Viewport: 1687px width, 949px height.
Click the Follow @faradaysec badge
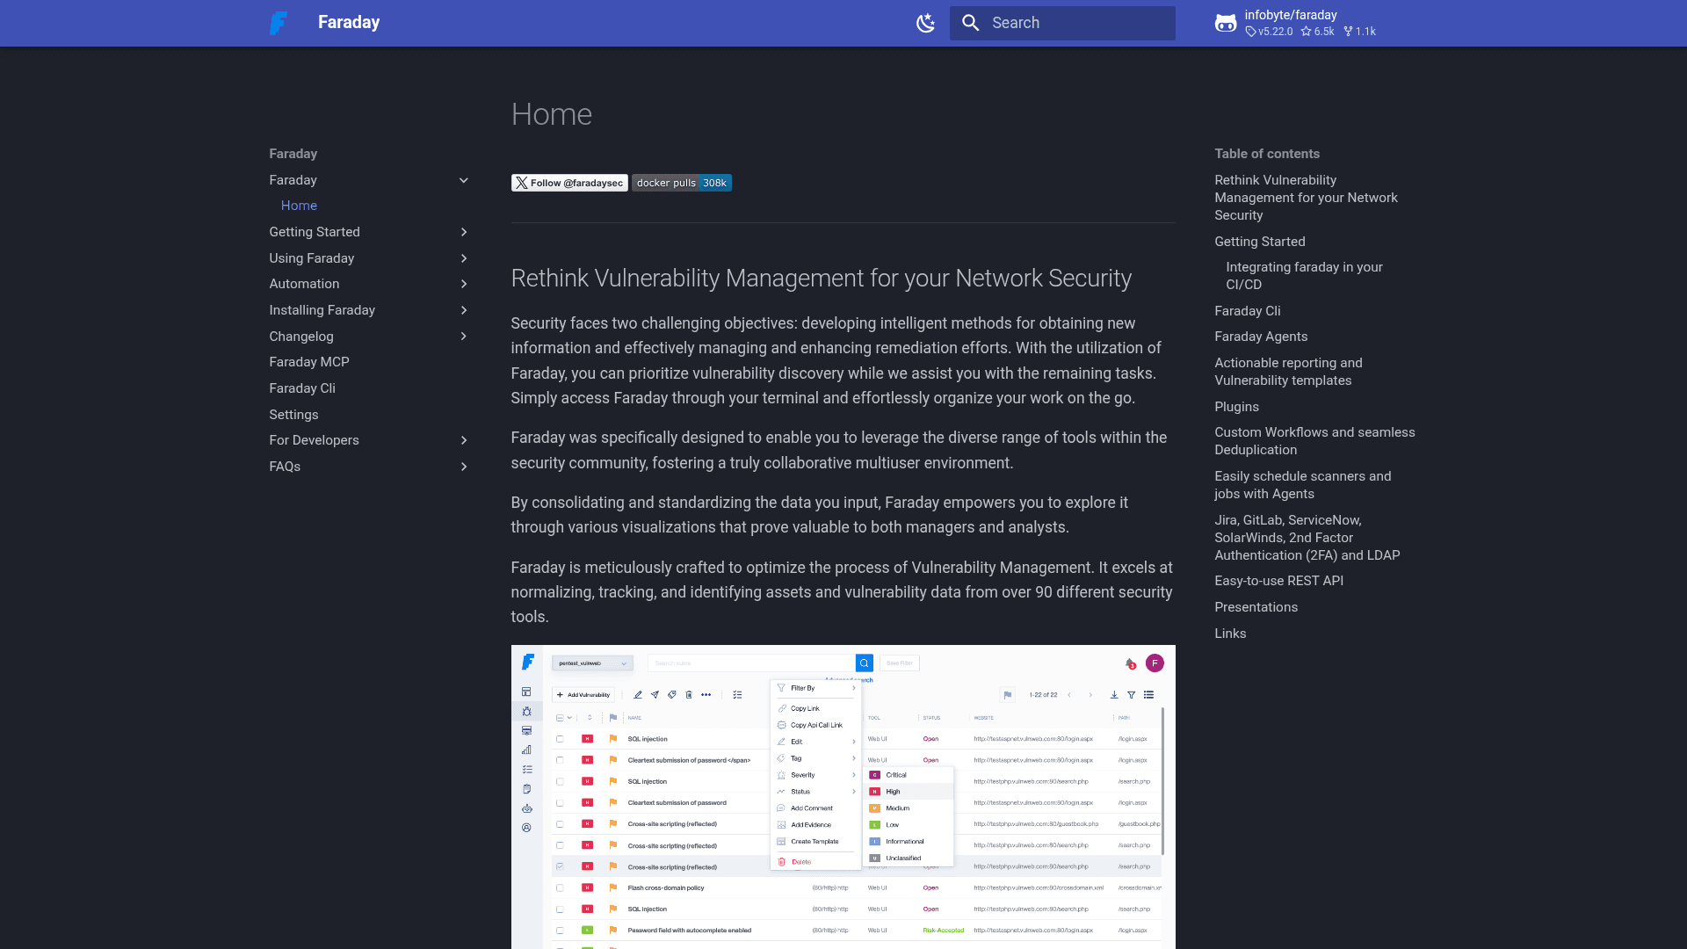(569, 183)
